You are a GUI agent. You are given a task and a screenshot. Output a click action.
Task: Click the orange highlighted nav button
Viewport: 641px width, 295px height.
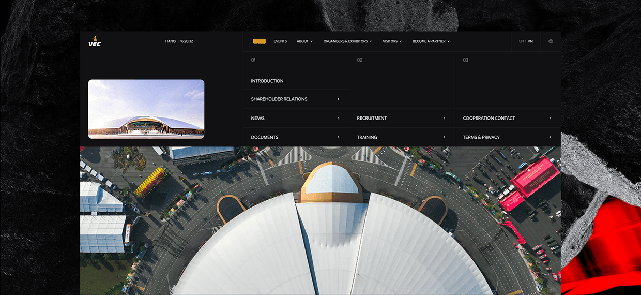(x=260, y=41)
